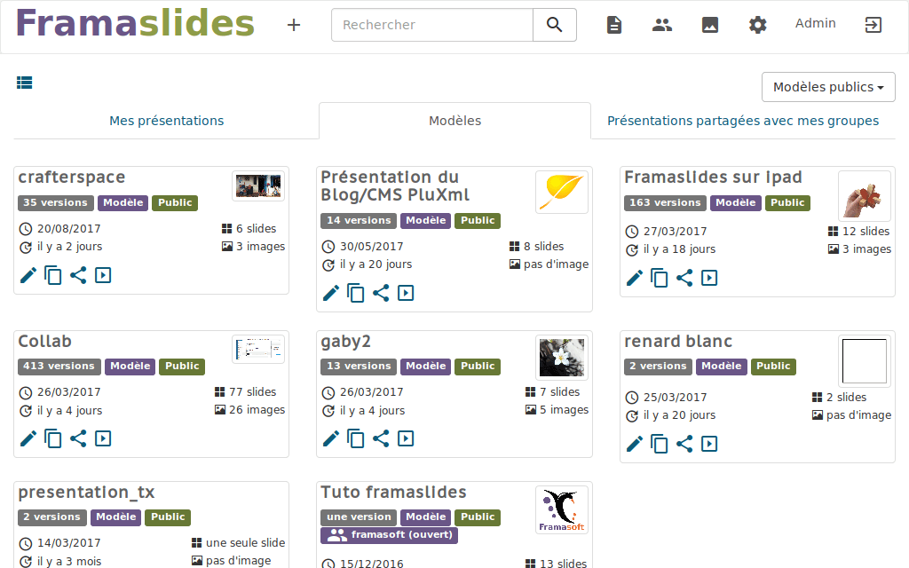The height and width of the screenshot is (568, 909).
Task: Click the logout icon next to Admin
Action: point(873,25)
